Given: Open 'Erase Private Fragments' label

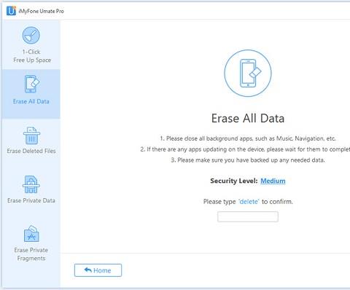Looking at the screenshot, I should point(31,254).
